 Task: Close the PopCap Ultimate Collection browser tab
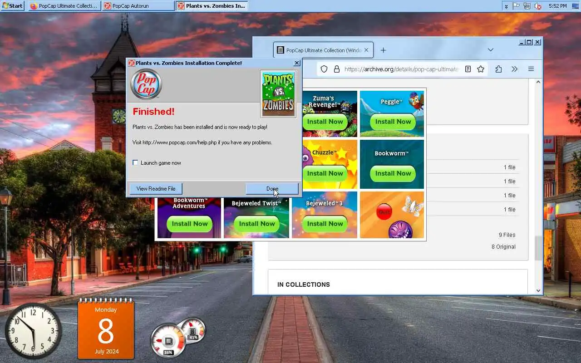click(366, 50)
